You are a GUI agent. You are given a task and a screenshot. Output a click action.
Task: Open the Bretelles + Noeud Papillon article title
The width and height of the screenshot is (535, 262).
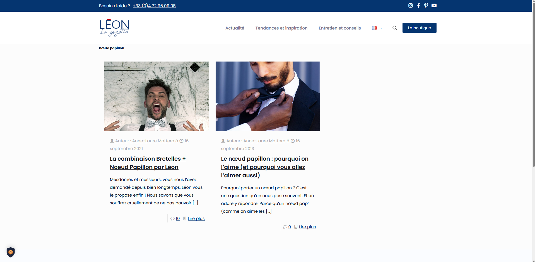(x=148, y=163)
